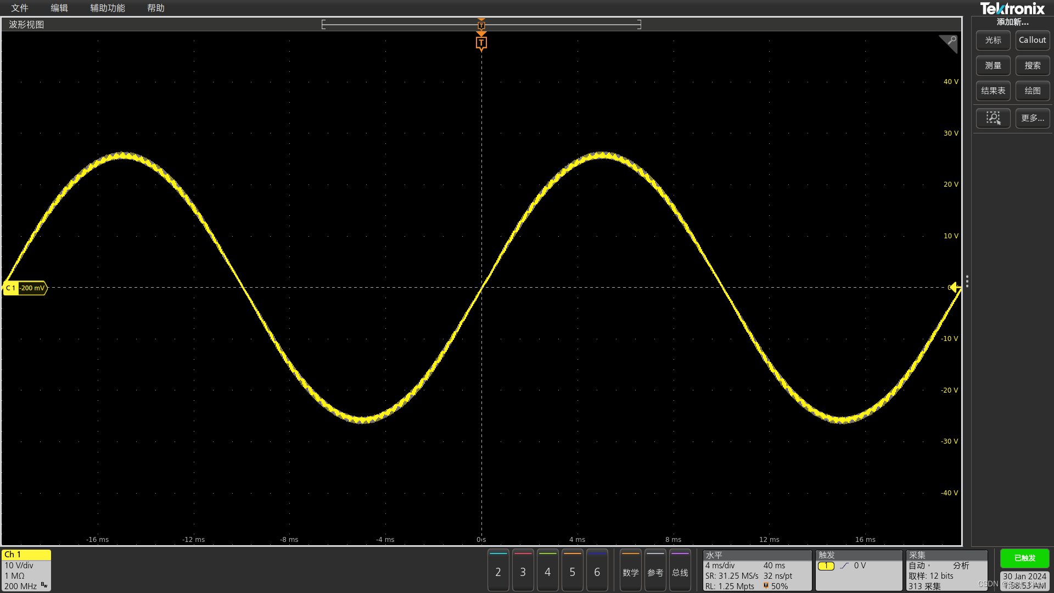Screen dimensions: 1054x593
Task: Open the 辅助功能 menu
Action: [x=108, y=8]
